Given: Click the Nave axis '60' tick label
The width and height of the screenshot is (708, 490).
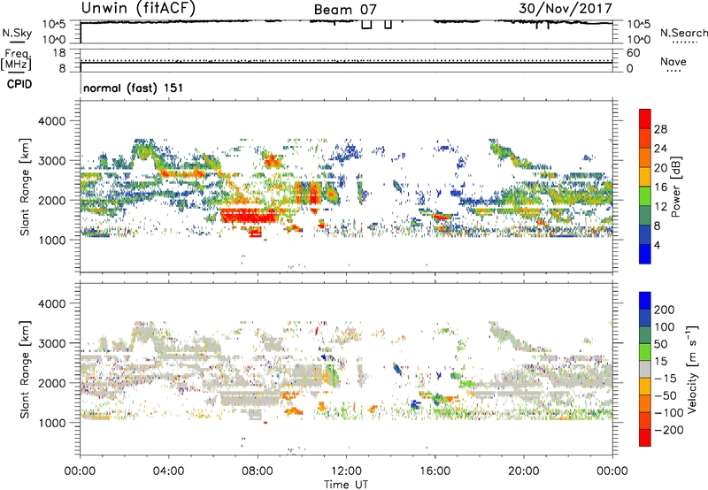Looking at the screenshot, I should [x=633, y=53].
